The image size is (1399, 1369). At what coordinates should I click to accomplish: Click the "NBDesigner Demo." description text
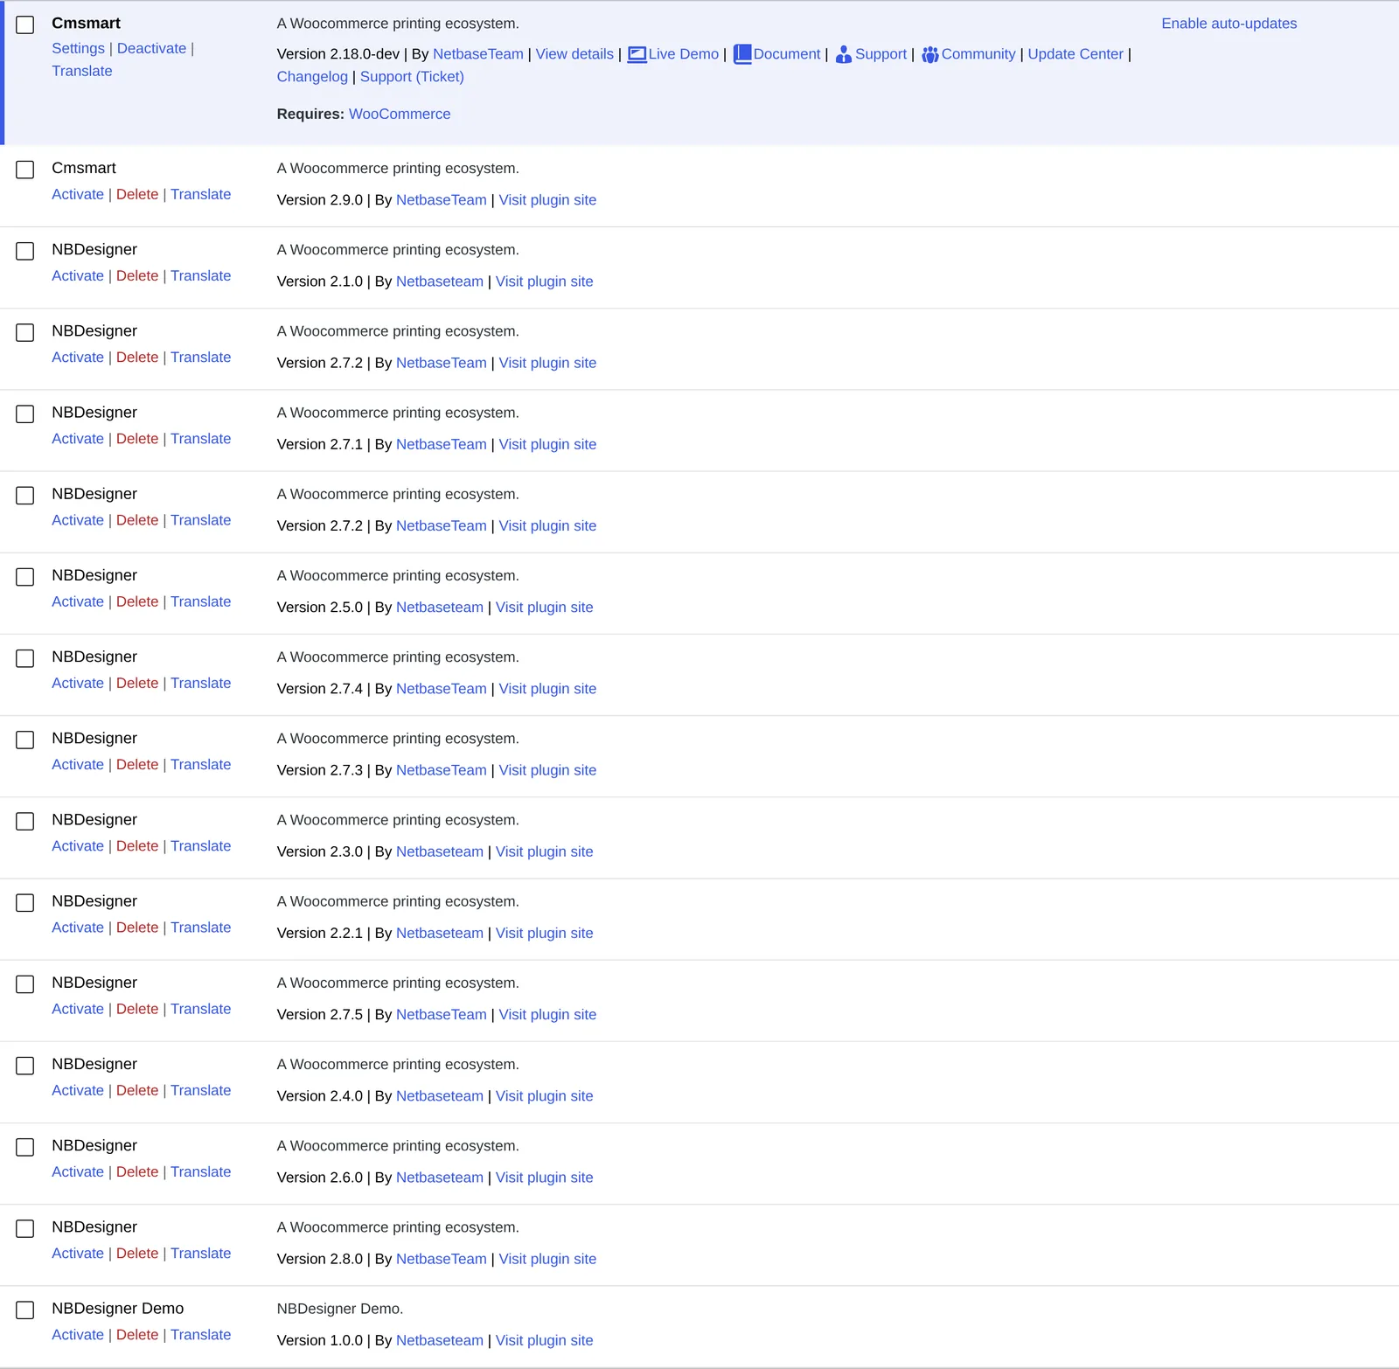coord(340,1309)
